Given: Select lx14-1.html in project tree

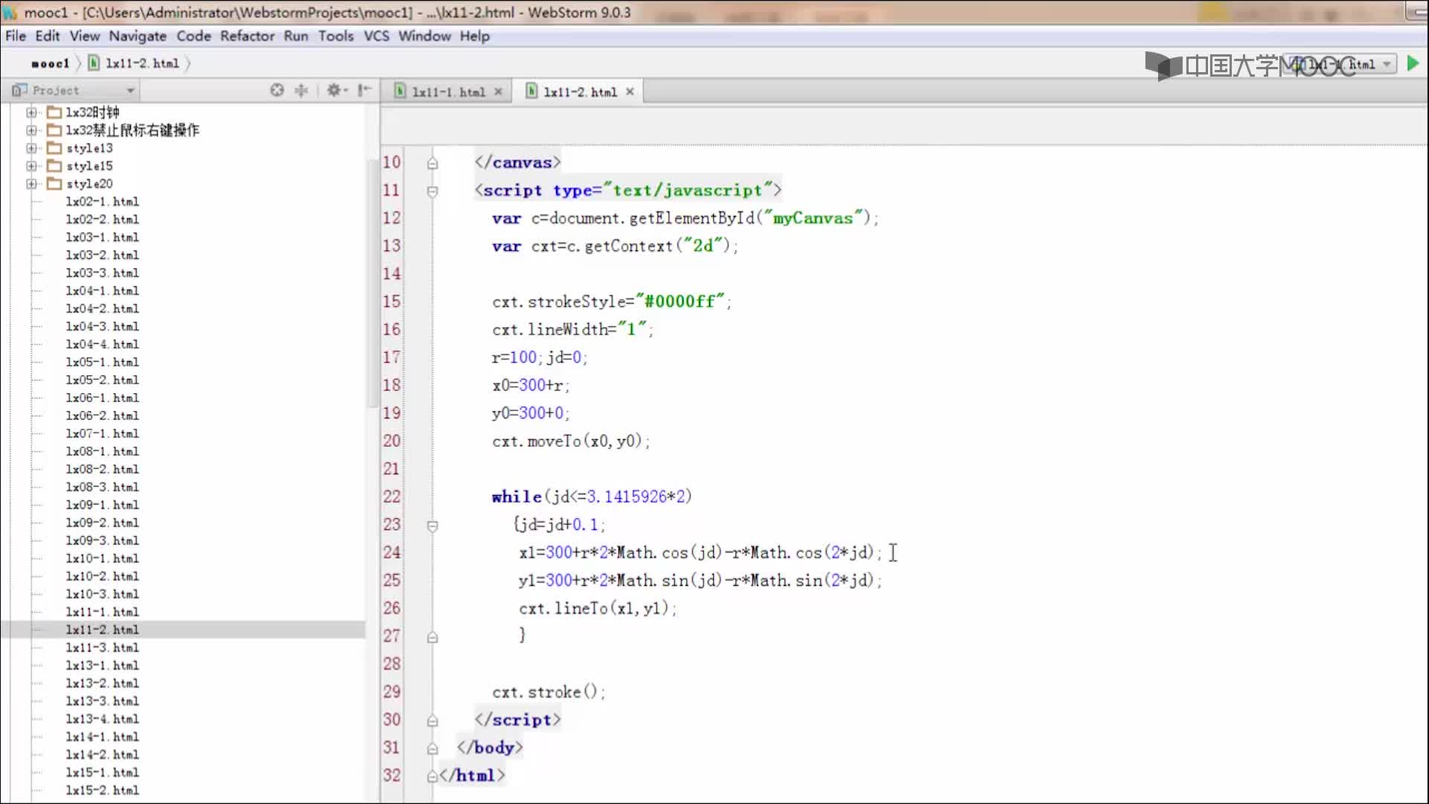Looking at the screenshot, I should click(x=102, y=737).
